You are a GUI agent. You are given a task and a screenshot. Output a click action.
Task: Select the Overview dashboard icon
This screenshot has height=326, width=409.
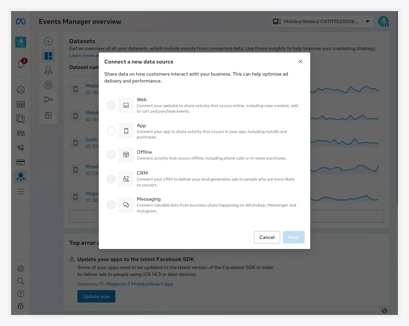tap(48, 56)
